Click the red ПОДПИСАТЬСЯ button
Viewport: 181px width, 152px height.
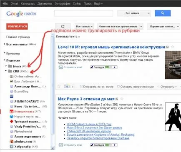coord(17,26)
